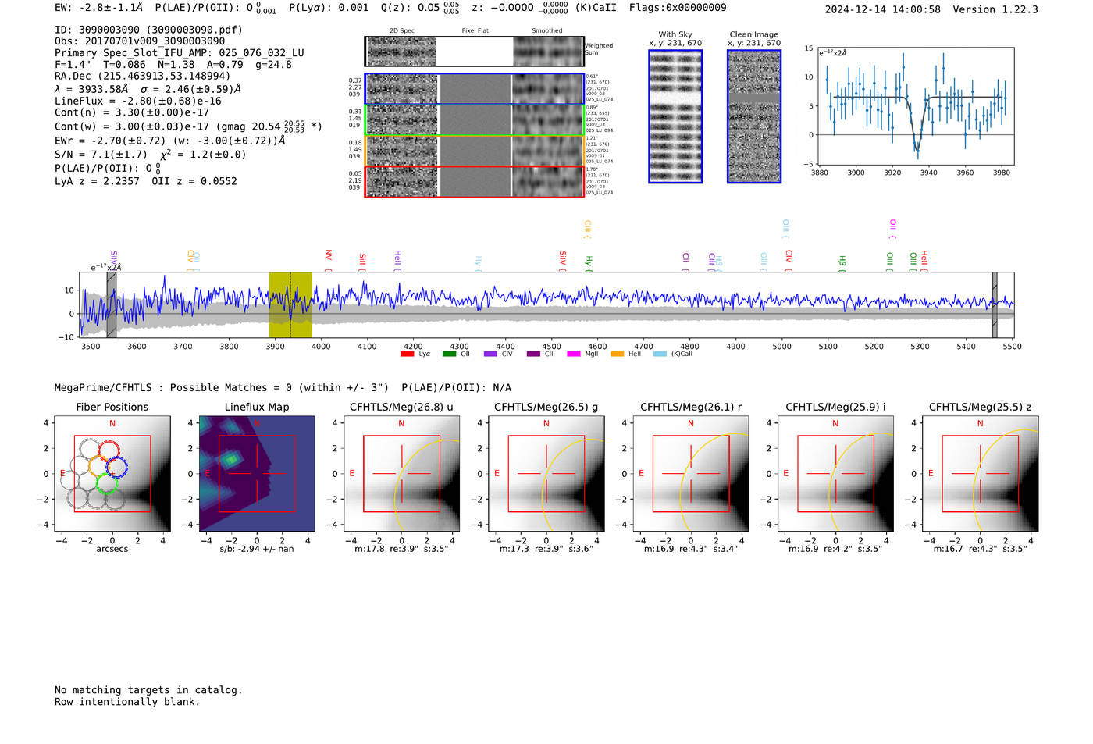Open the CFHTLS u-band cutout
Viewport: 1093px width, 744px height.
point(401,473)
